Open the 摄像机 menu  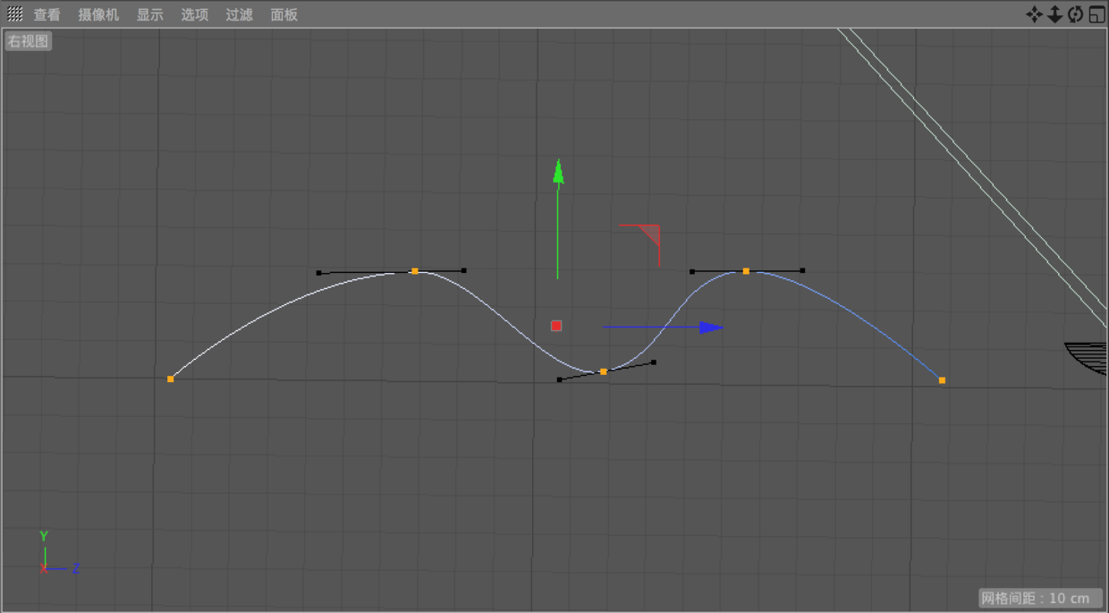coord(98,15)
